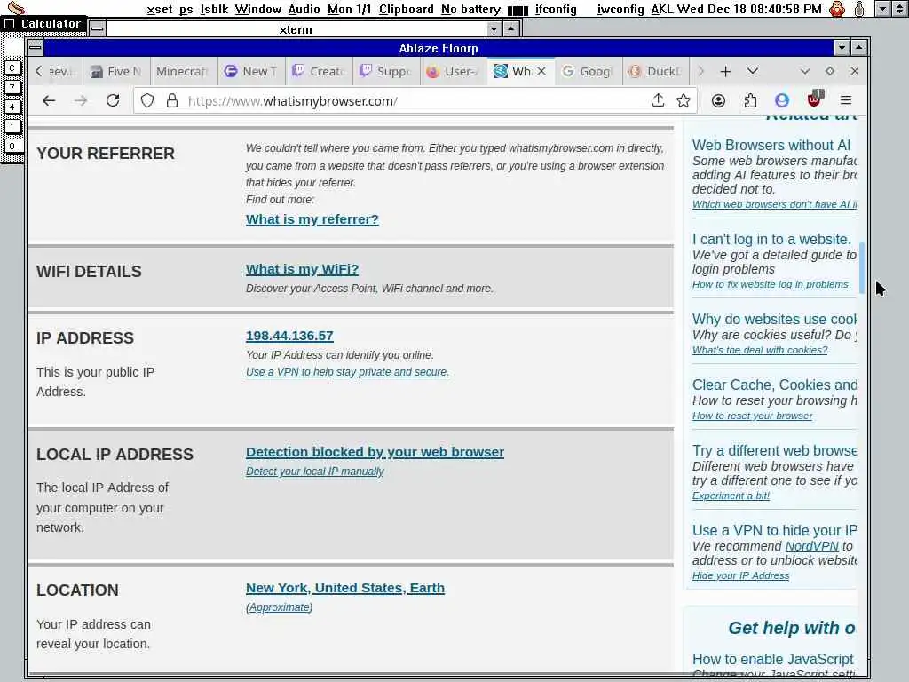Click the bottle icon in the top bar
The height and width of the screenshot is (682, 909).
click(x=859, y=9)
